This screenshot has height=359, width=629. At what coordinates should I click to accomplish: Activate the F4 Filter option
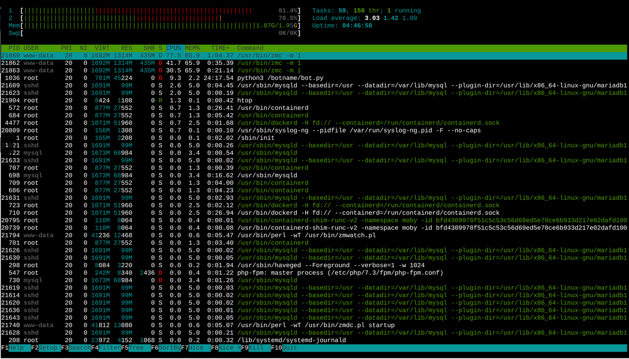(106, 348)
